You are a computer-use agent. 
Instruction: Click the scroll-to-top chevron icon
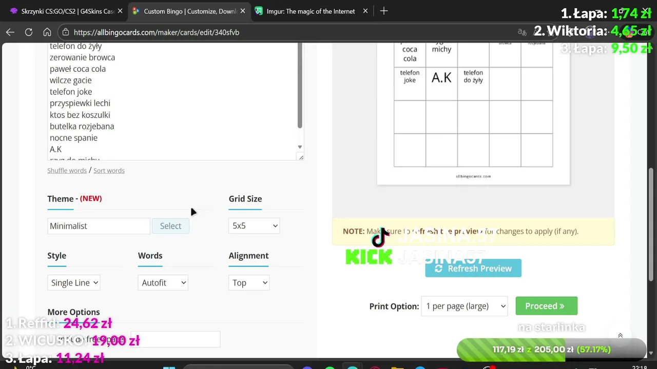tap(620, 336)
